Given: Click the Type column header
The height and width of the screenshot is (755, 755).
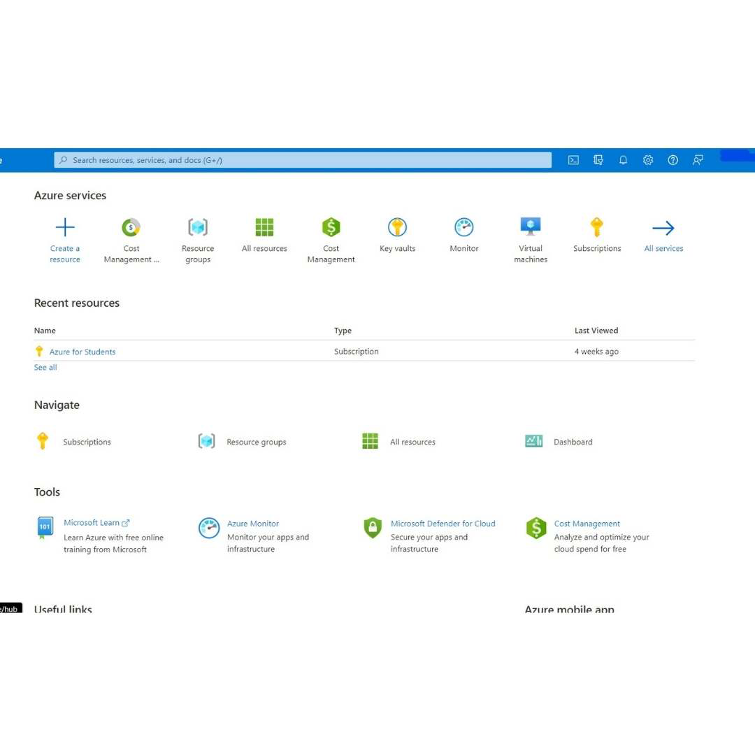Looking at the screenshot, I should (x=343, y=330).
